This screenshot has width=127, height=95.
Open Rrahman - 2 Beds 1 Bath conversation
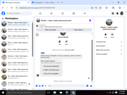[x=16, y=57]
